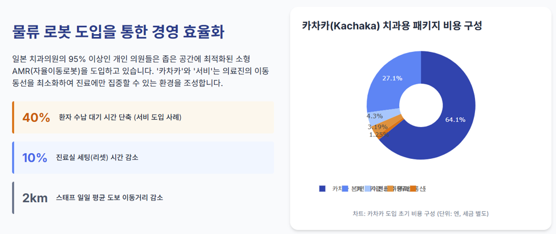Image resolution: width=556 pixels, height=234 pixels.
Task: Click the 카차카(Kachaka) 치과용 패키지 비용 구성 chart title
Action: point(392,26)
